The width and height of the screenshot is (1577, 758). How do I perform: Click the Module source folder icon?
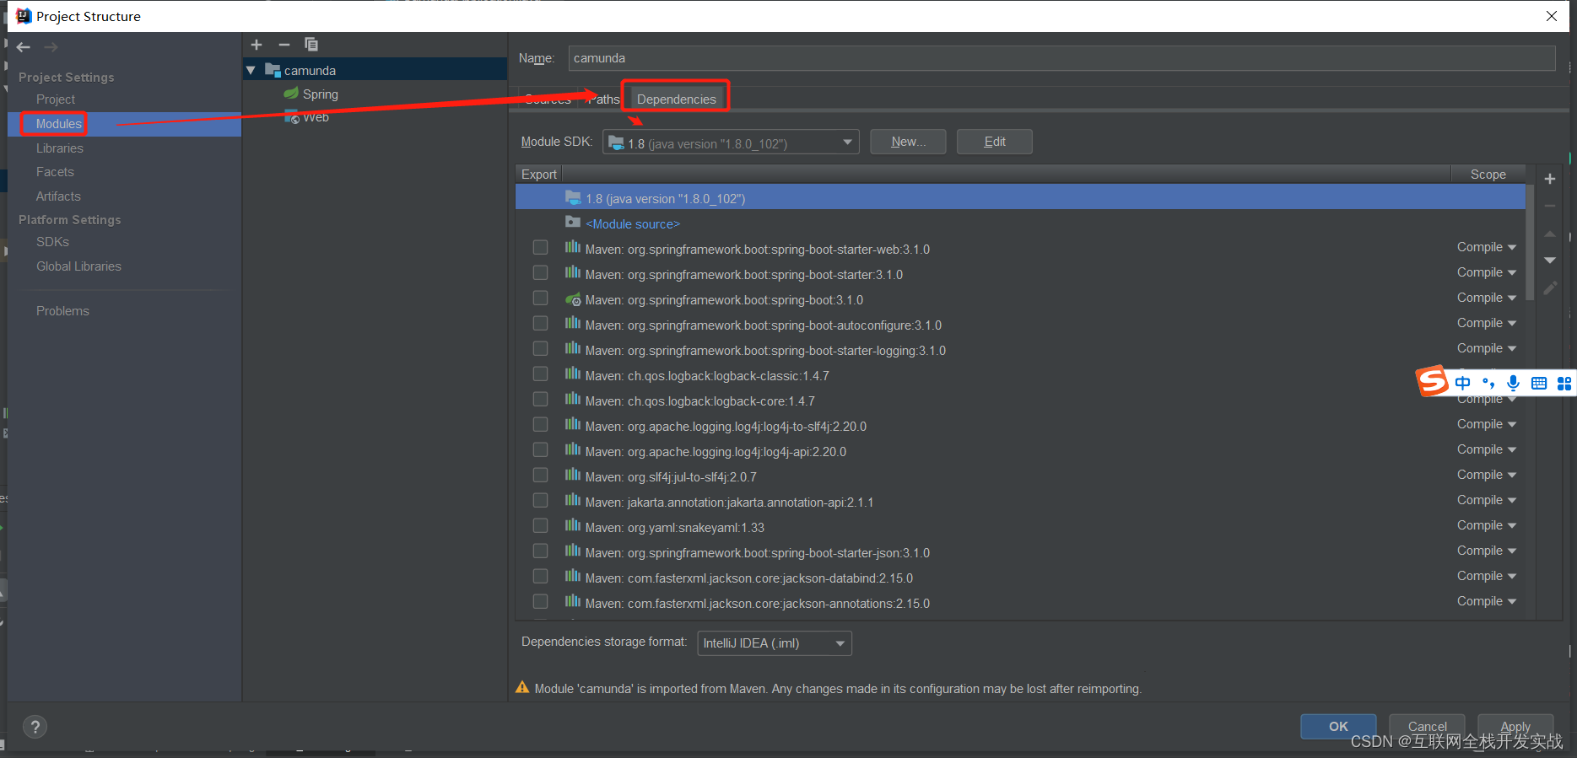pyautogui.click(x=573, y=222)
